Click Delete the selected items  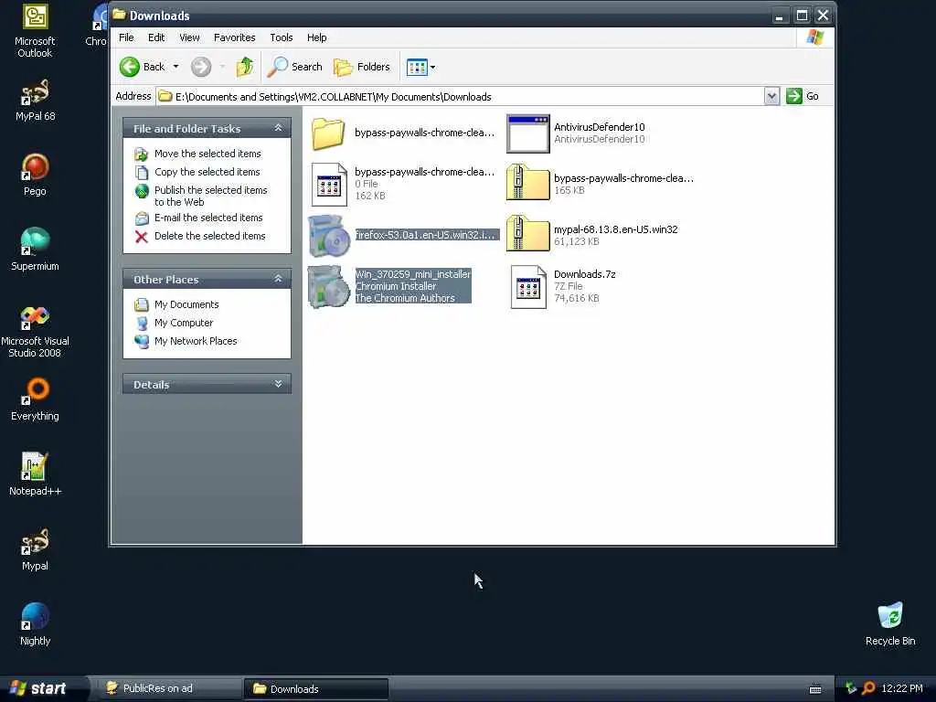(x=209, y=236)
